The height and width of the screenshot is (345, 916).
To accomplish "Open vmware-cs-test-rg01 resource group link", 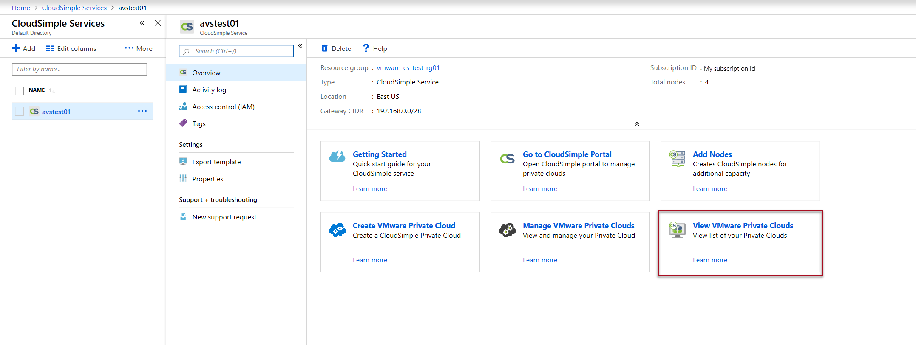I will tap(408, 68).
